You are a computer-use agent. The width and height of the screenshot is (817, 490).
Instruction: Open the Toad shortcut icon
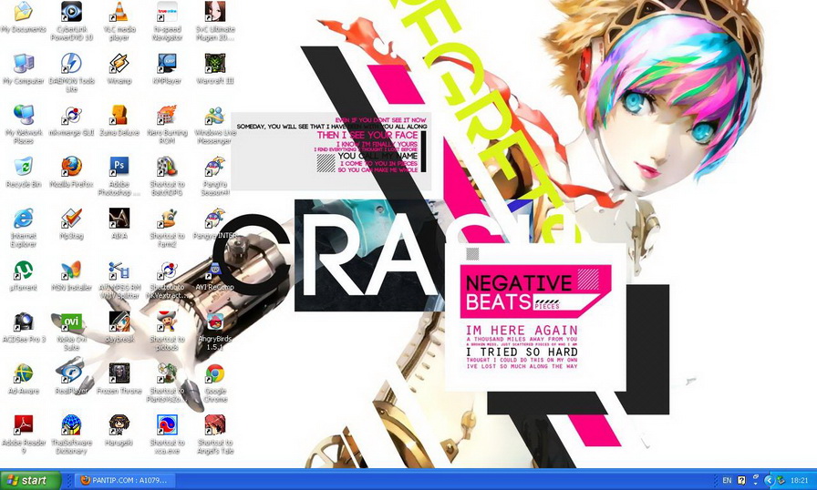[167, 321]
